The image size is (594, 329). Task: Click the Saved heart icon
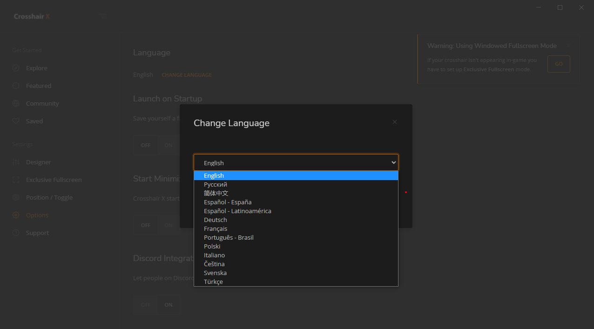pos(16,121)
